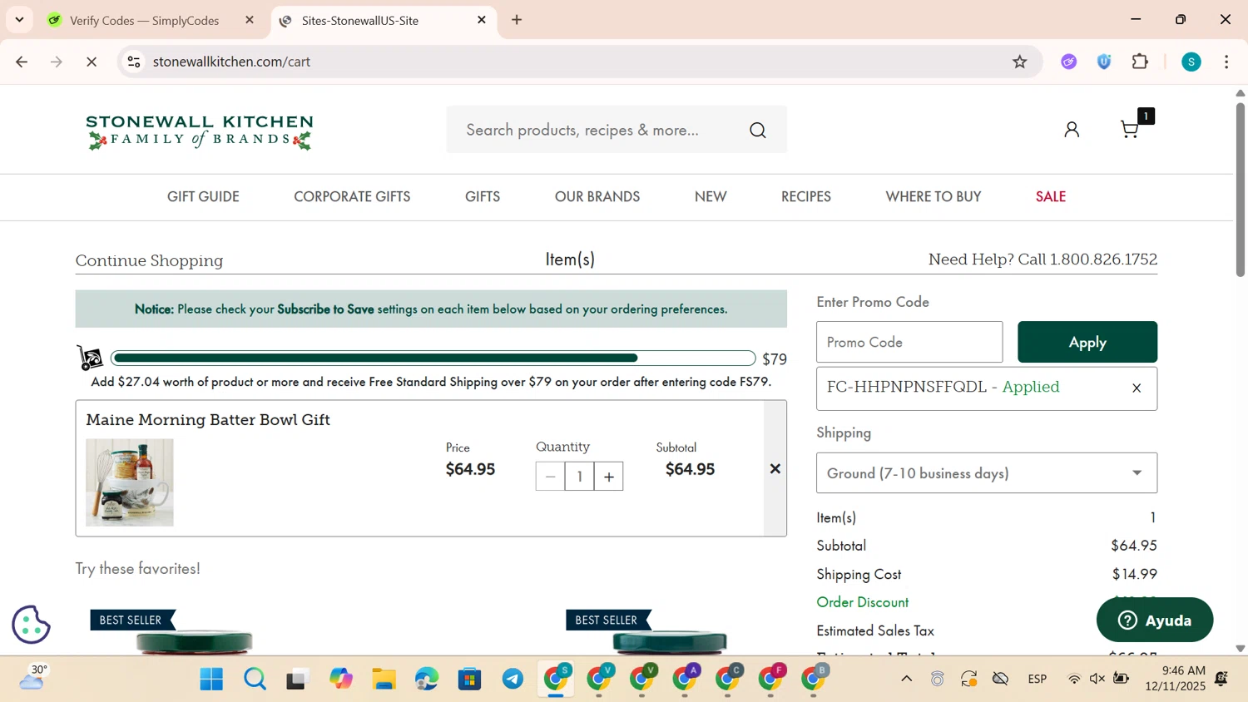Open the Where to Buy menu
Viewport: 1248px width, 702px height.
934,197
